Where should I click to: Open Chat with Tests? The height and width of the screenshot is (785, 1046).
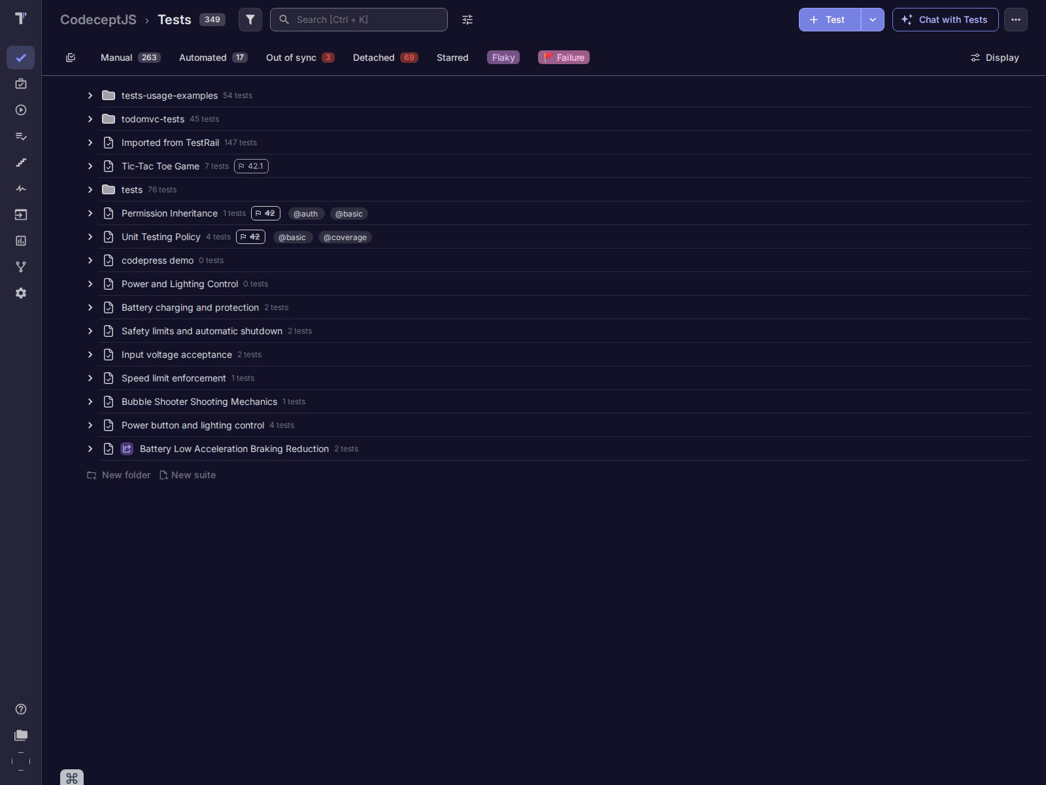click(x=945, y=20)
